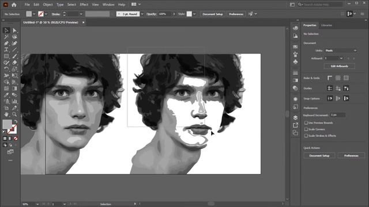Image resolution: width=369 pixels, height=207 pixels.
Task: Click the Keyboard Increment field
Action: click(338, 115)
